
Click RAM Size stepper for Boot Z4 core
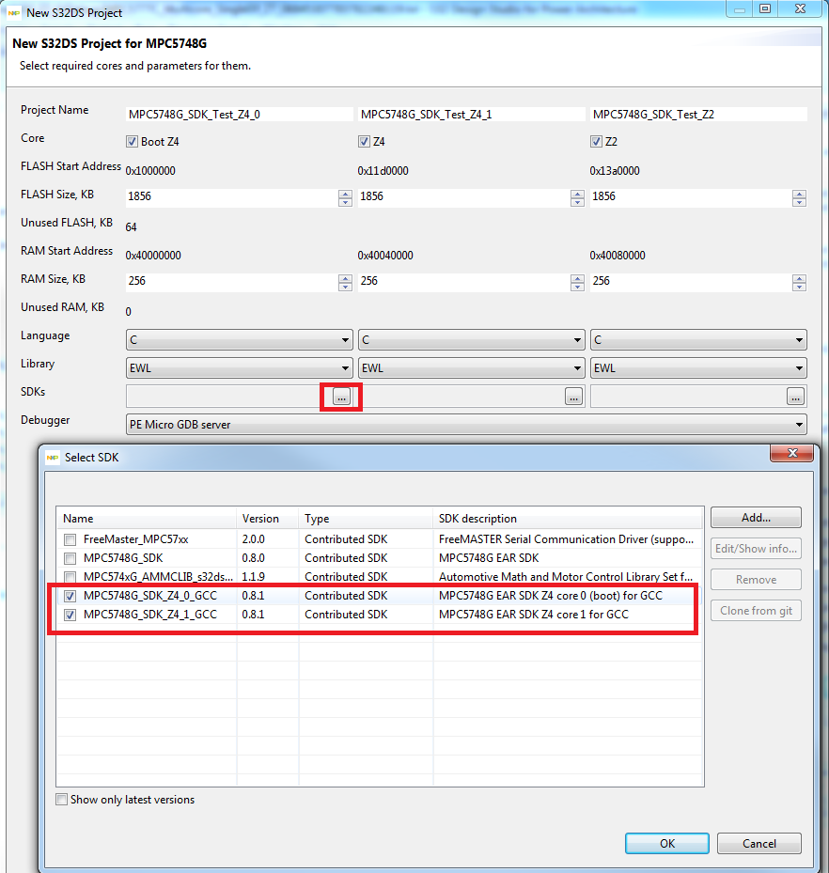(345, 282)
